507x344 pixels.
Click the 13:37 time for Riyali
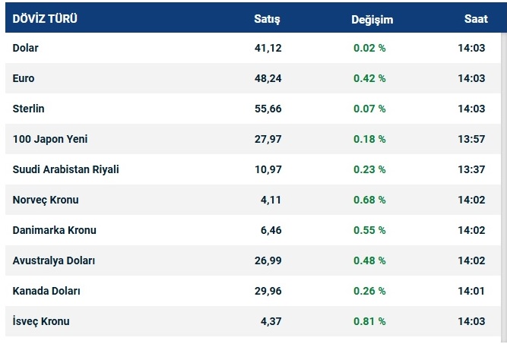(472, 169)
